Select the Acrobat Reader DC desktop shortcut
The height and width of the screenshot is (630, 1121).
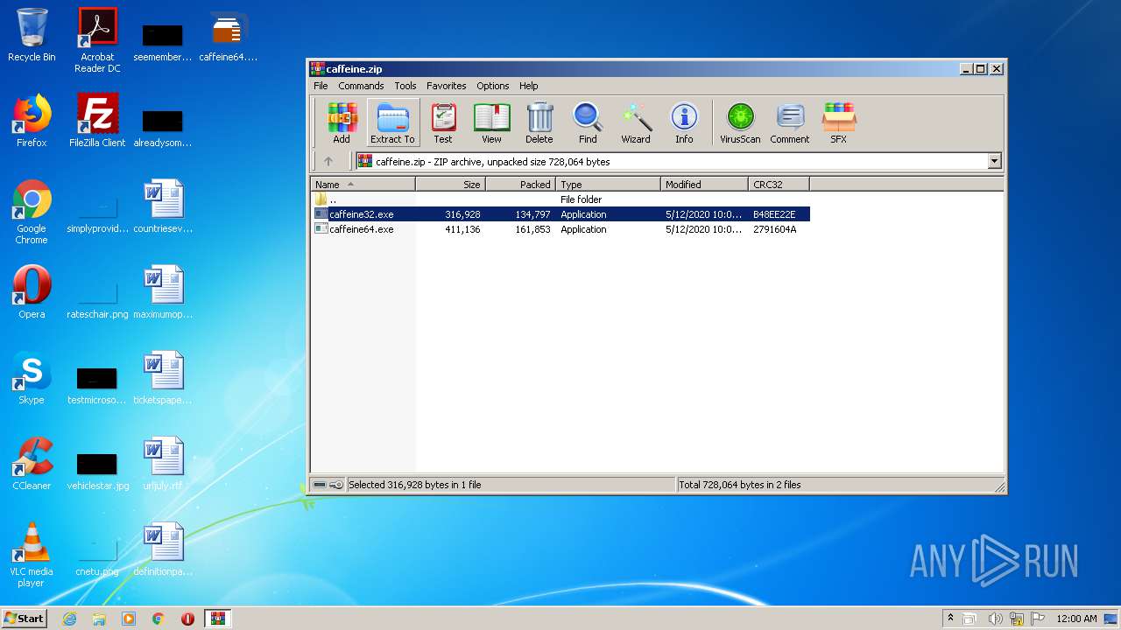97,40
